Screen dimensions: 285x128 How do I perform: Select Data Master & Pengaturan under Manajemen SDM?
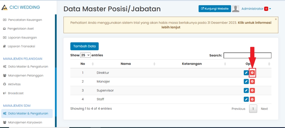pos(27,113)
